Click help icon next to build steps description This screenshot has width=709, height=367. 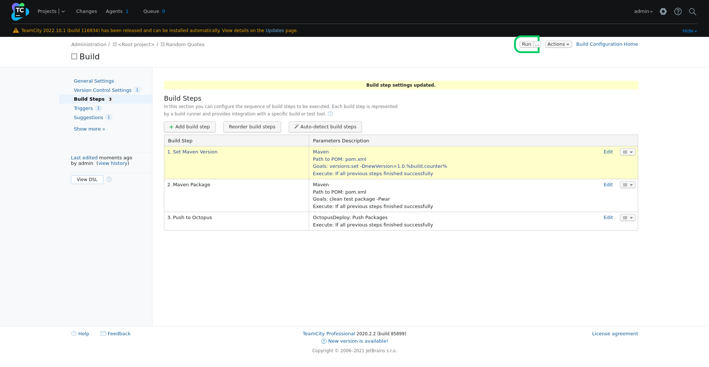point(330,114)
